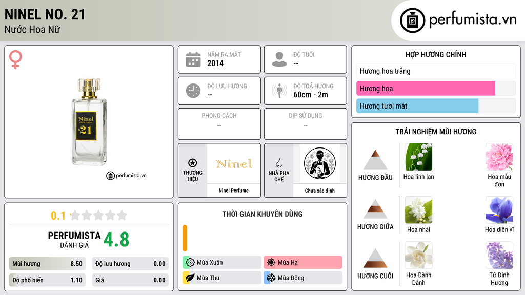The width and height of the screenshot is (525, 295).
Task: Click the pink female gender symbol icon
Action: (15, 59)
